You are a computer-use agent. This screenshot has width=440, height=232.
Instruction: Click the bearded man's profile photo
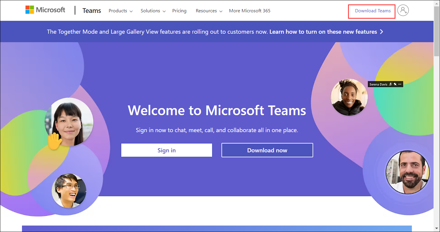408,173
